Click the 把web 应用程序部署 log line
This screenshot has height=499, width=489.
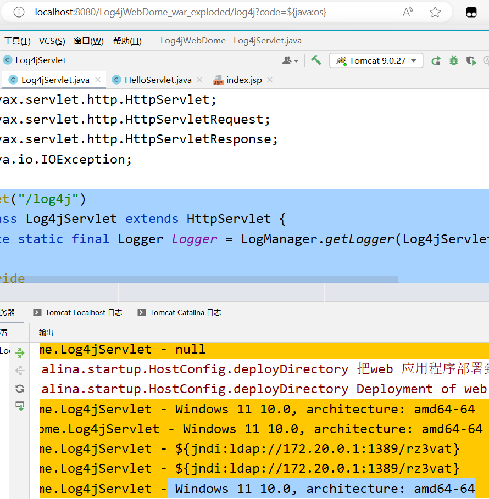(x=264, y=369)
